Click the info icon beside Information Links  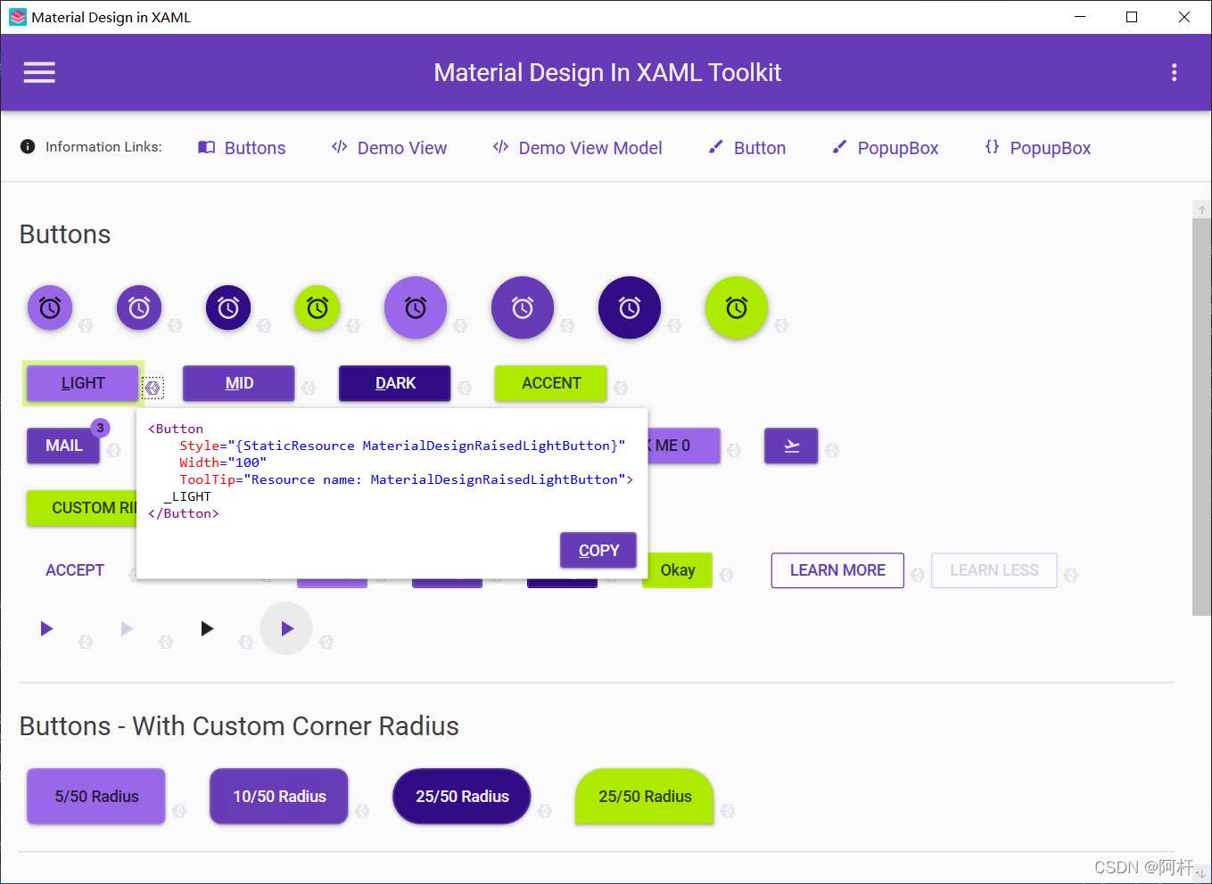[28, 147]
